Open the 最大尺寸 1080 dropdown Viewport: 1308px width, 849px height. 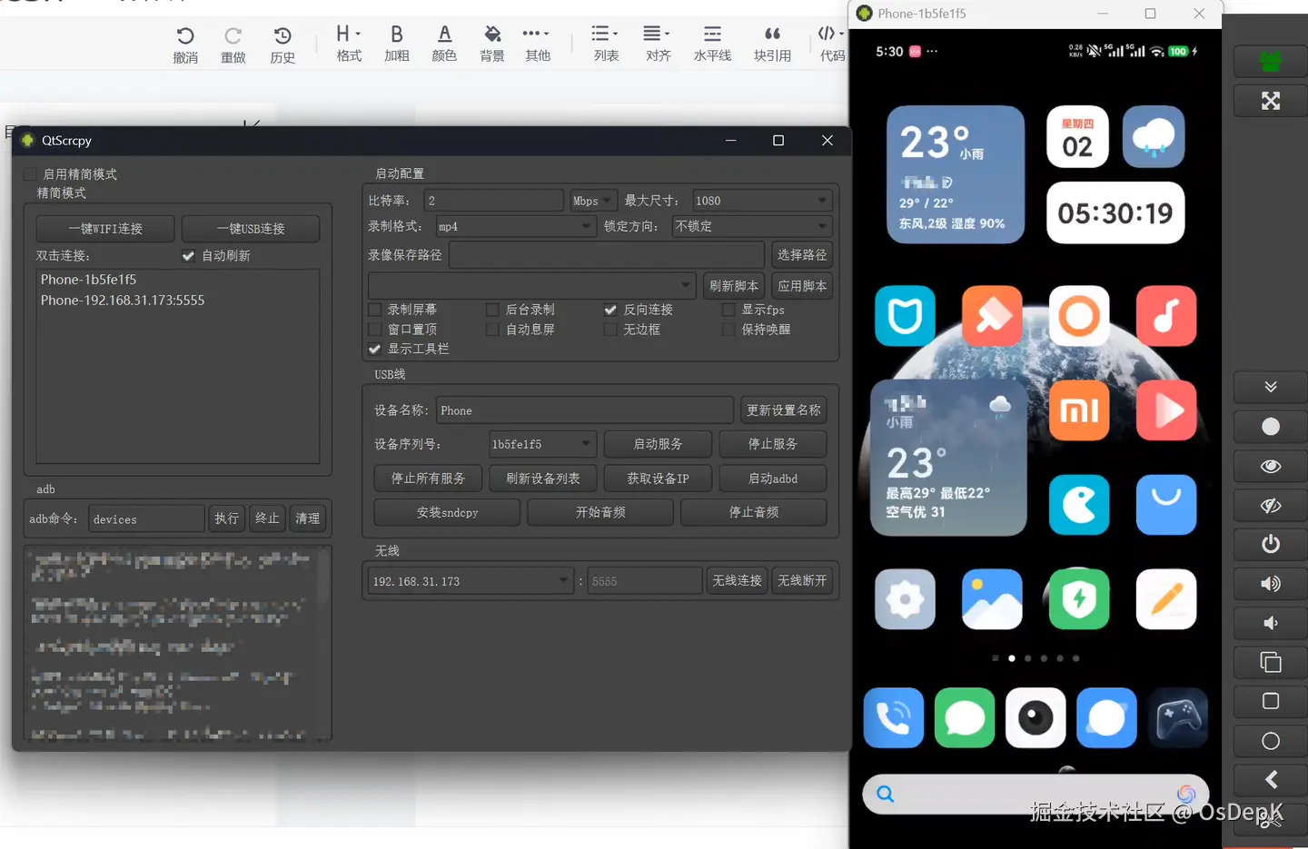pyautogui.click(x=761, y=201)
